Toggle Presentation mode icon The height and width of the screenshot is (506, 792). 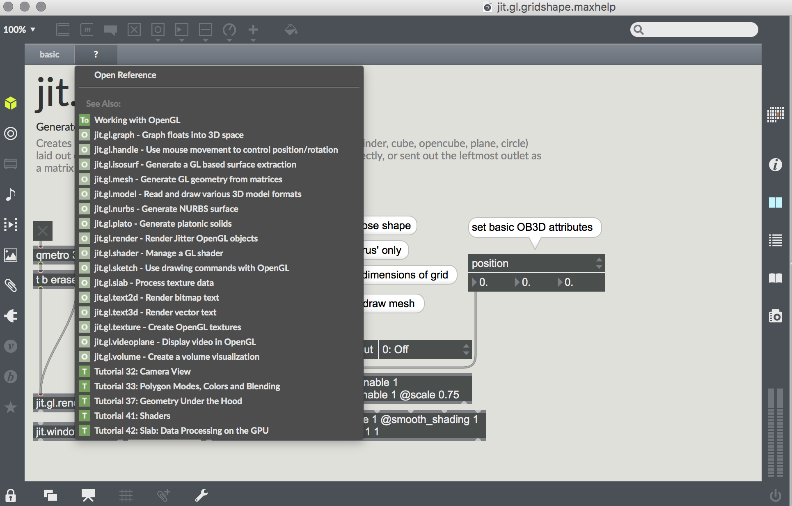click(88, 495)
